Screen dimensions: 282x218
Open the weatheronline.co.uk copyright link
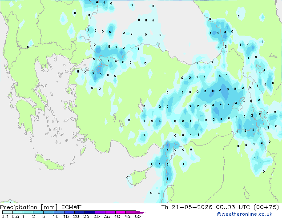(x=245, y=214)
